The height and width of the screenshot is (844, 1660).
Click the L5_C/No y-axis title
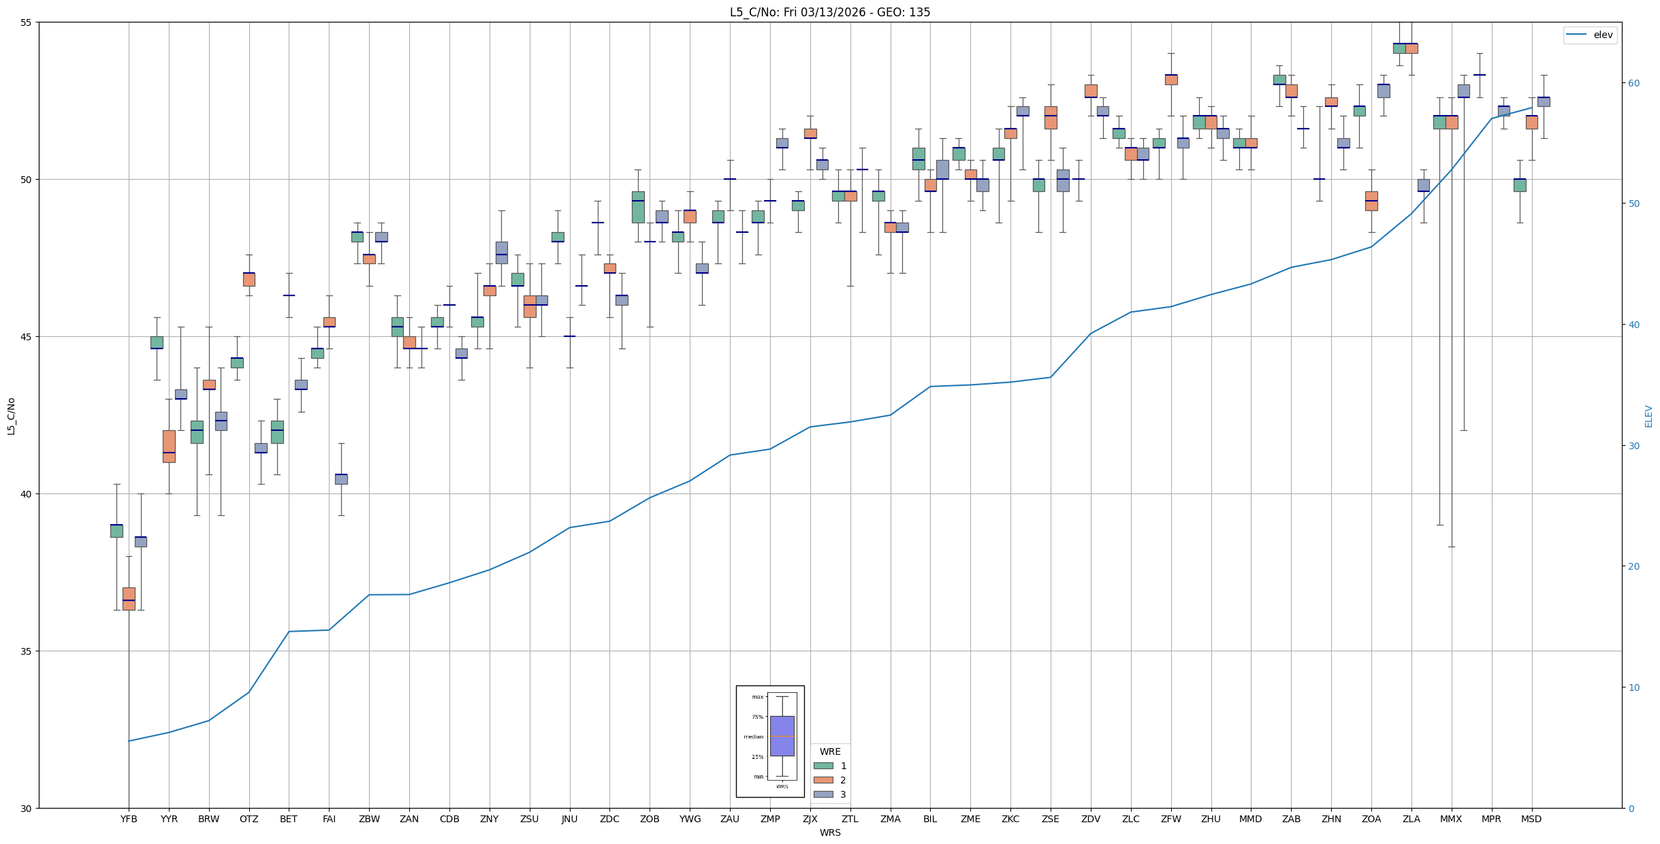pyautogui.click(x=11, y=416)
